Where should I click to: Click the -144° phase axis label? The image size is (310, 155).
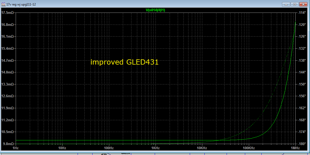click(302, 72)
